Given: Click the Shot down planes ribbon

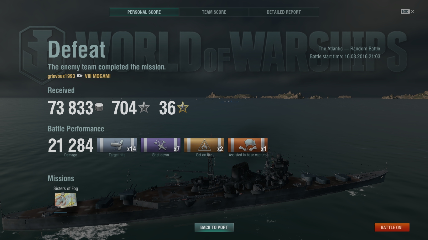Looking at the screenshot, I should (160, 145).
